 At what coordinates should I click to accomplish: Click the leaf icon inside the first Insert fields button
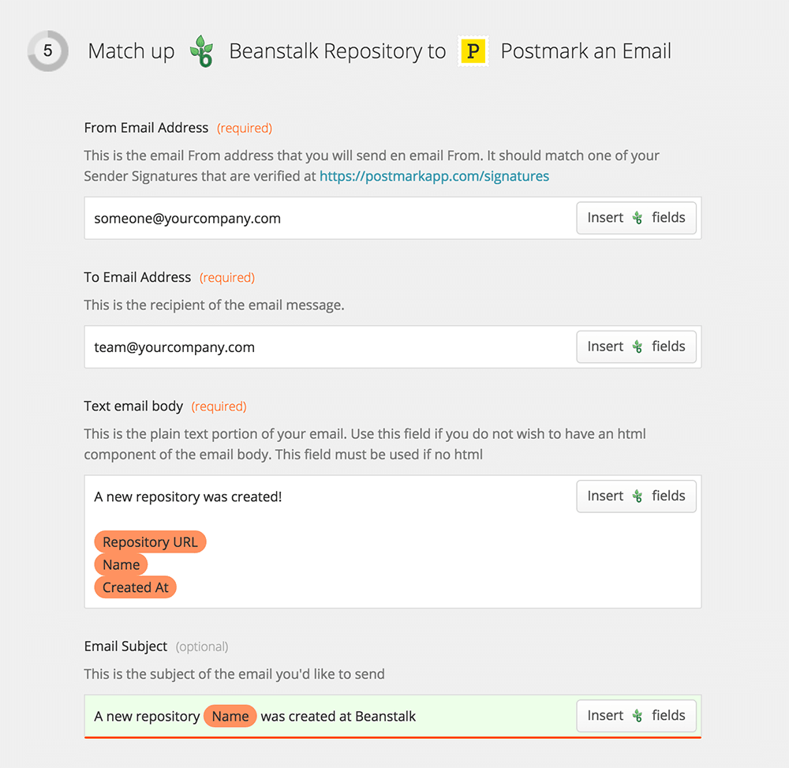pos(636,217)
